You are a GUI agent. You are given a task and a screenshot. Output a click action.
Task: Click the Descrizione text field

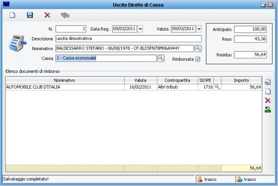[x=128, y=38]
